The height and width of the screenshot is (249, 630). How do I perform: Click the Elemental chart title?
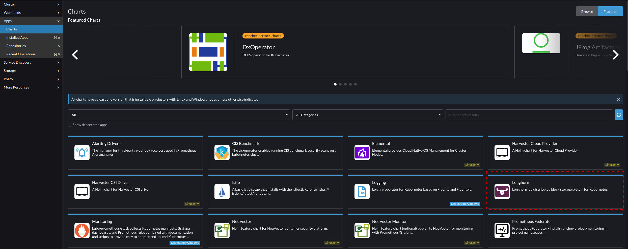coord(381,143)
